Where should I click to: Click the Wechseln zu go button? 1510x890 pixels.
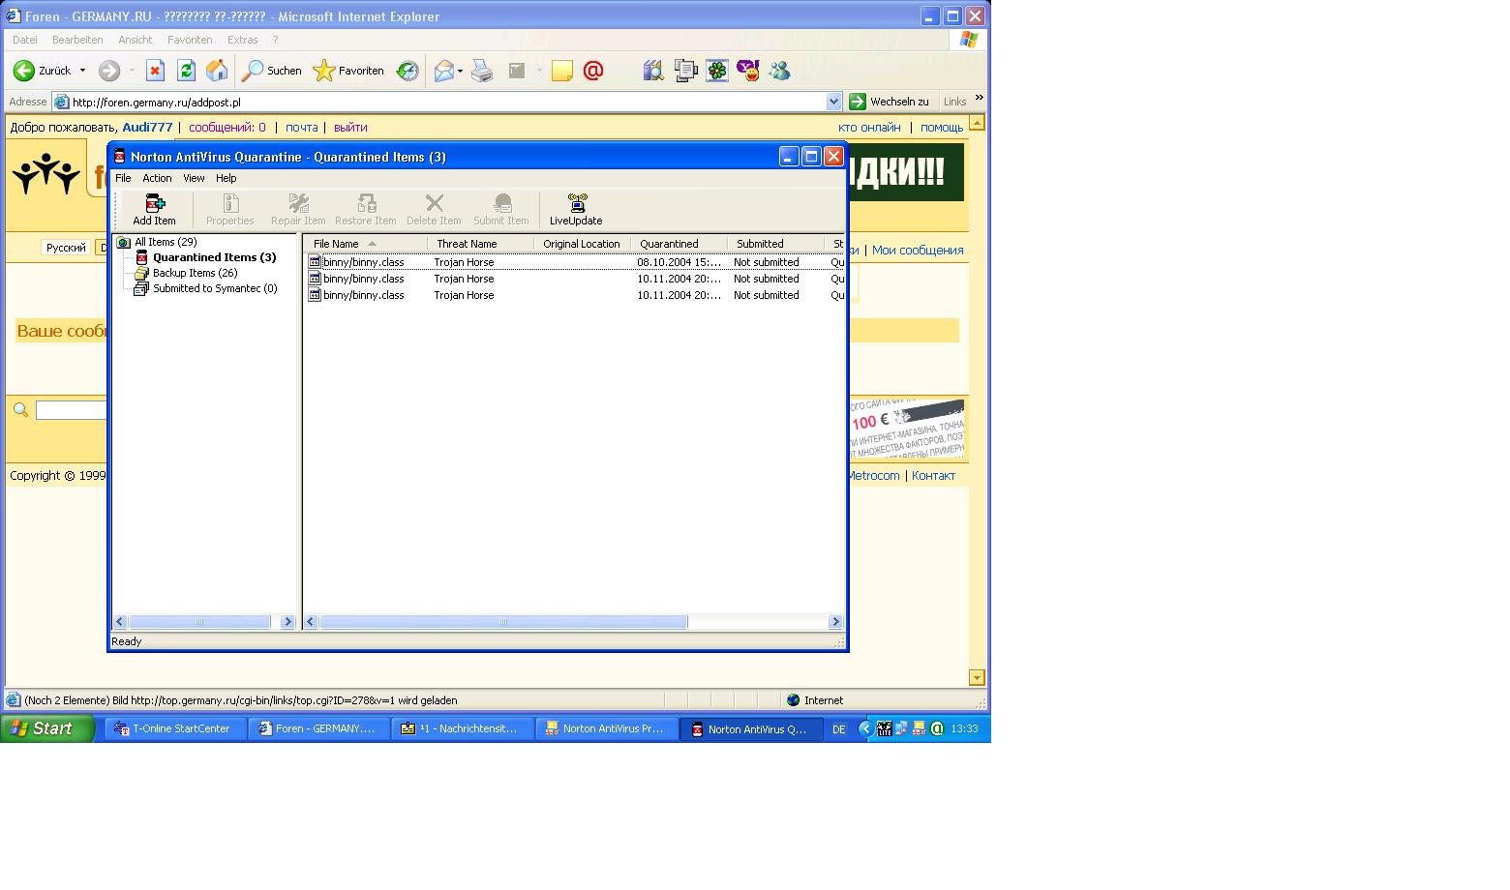pyautogui.click(x=889, y=102)
